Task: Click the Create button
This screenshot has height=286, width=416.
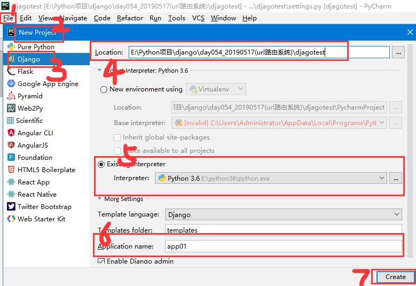Action: (x=395, y=277)
